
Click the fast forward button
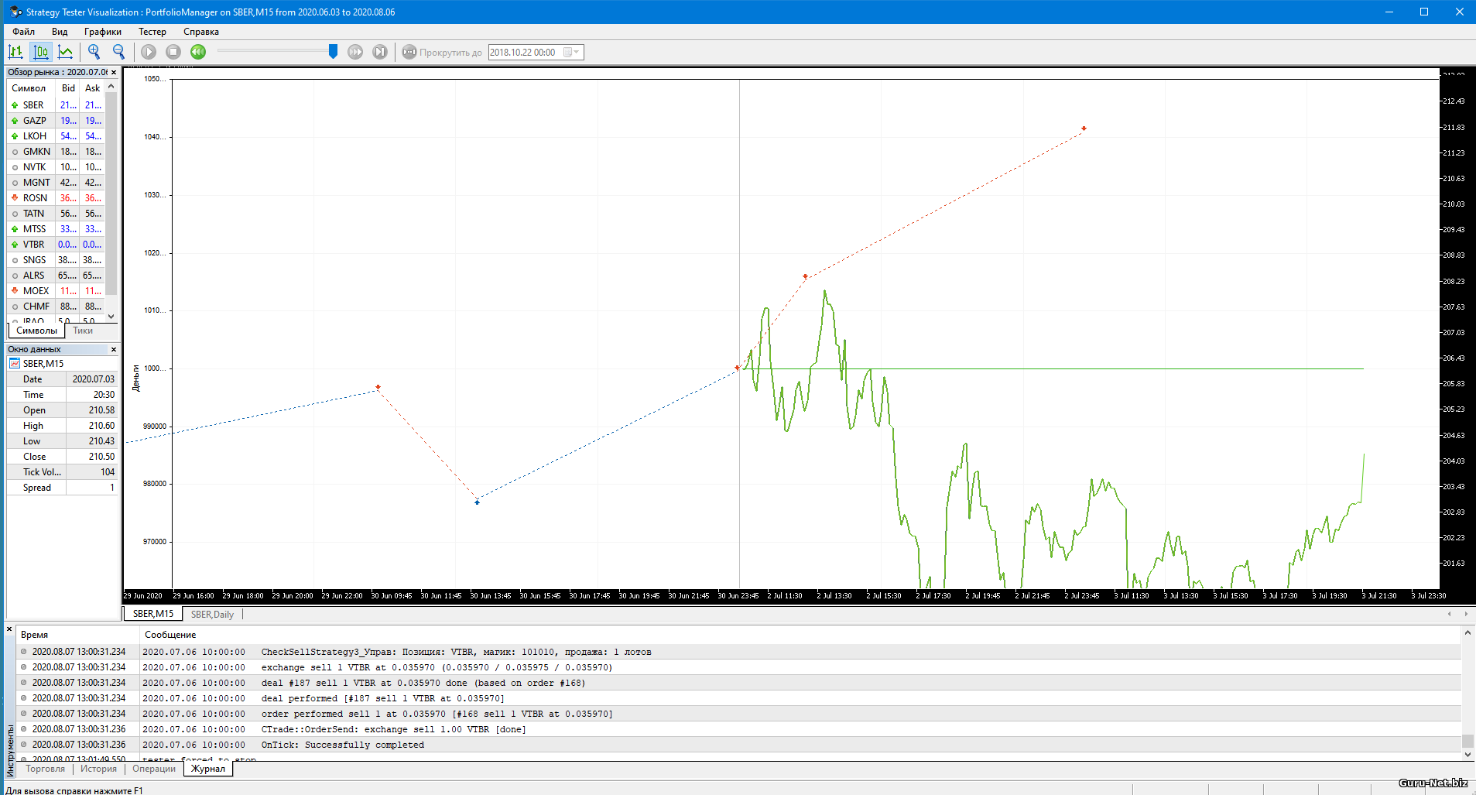[x=355, y=52]
